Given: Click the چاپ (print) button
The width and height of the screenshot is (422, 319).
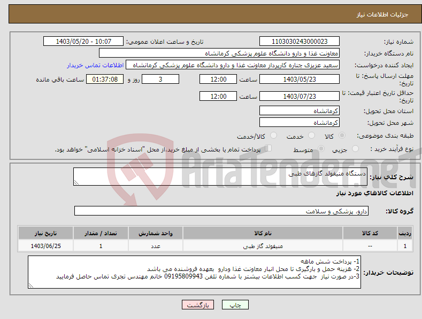Looking at the screenshot, I should pos(235,305).
